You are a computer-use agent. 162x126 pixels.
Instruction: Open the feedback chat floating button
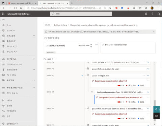156,116
